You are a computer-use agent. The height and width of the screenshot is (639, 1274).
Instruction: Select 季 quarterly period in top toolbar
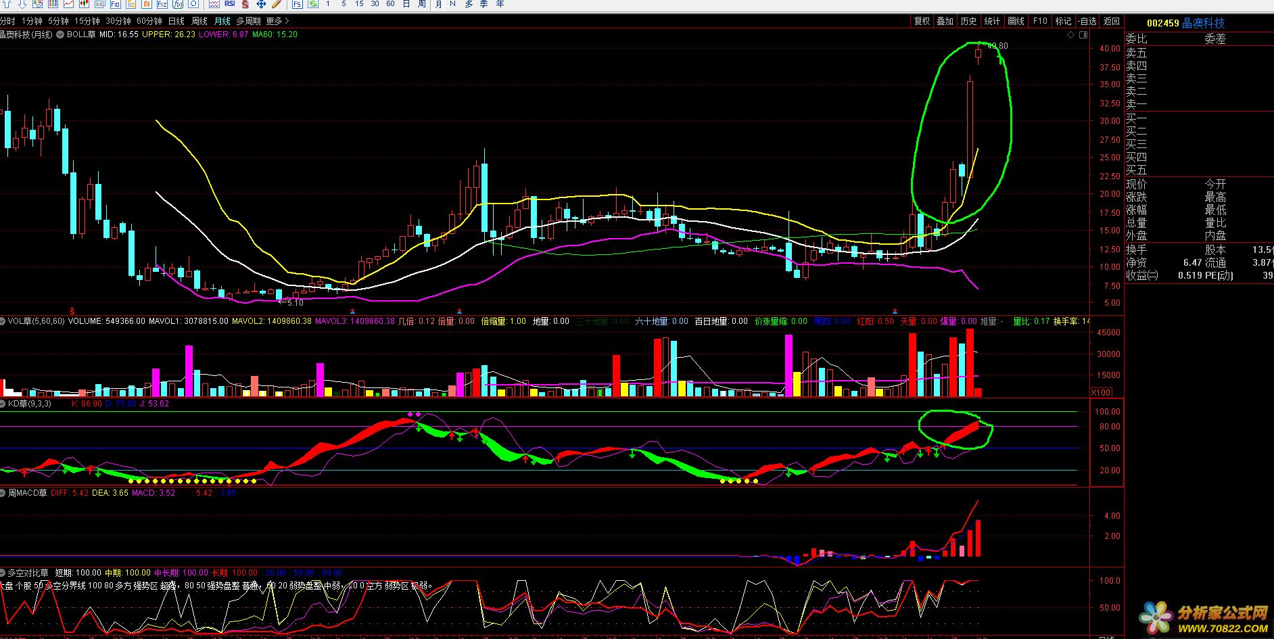coord(484,4)
